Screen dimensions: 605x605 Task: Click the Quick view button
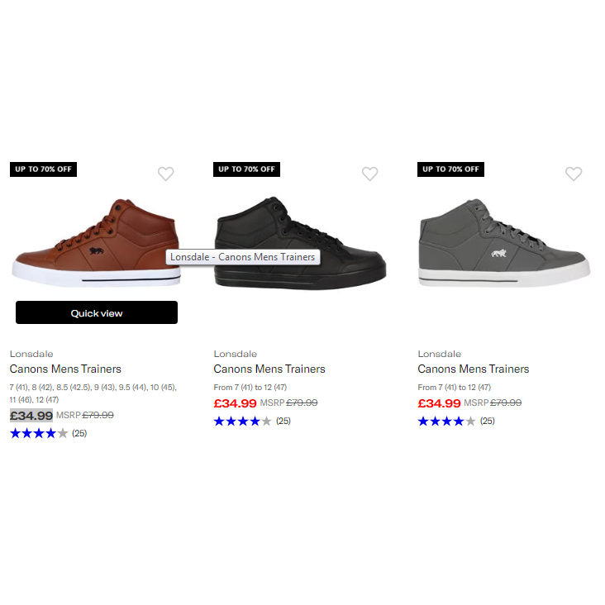[x=97, y=312]
